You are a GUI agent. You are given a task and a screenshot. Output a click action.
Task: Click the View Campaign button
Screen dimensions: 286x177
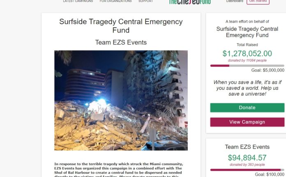tap(247, 122)
